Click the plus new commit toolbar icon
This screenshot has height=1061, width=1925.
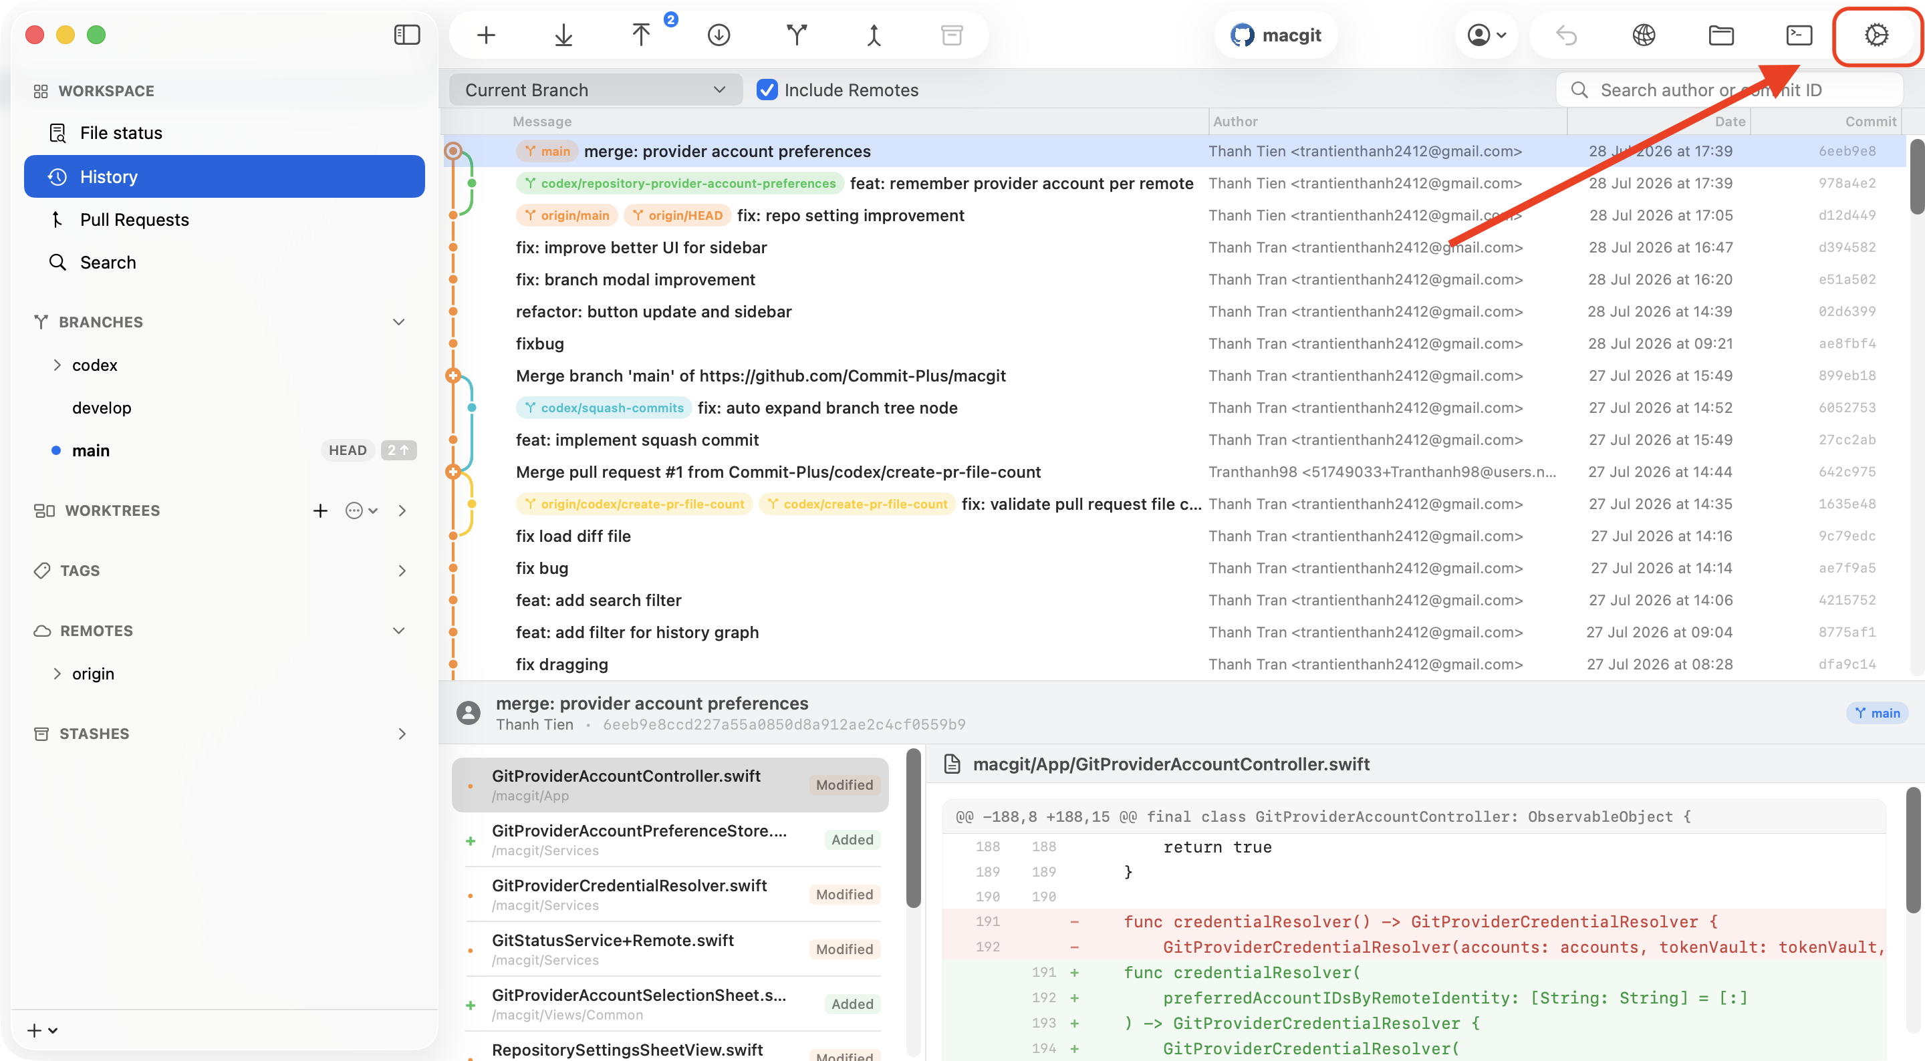(x=486, y=34)
